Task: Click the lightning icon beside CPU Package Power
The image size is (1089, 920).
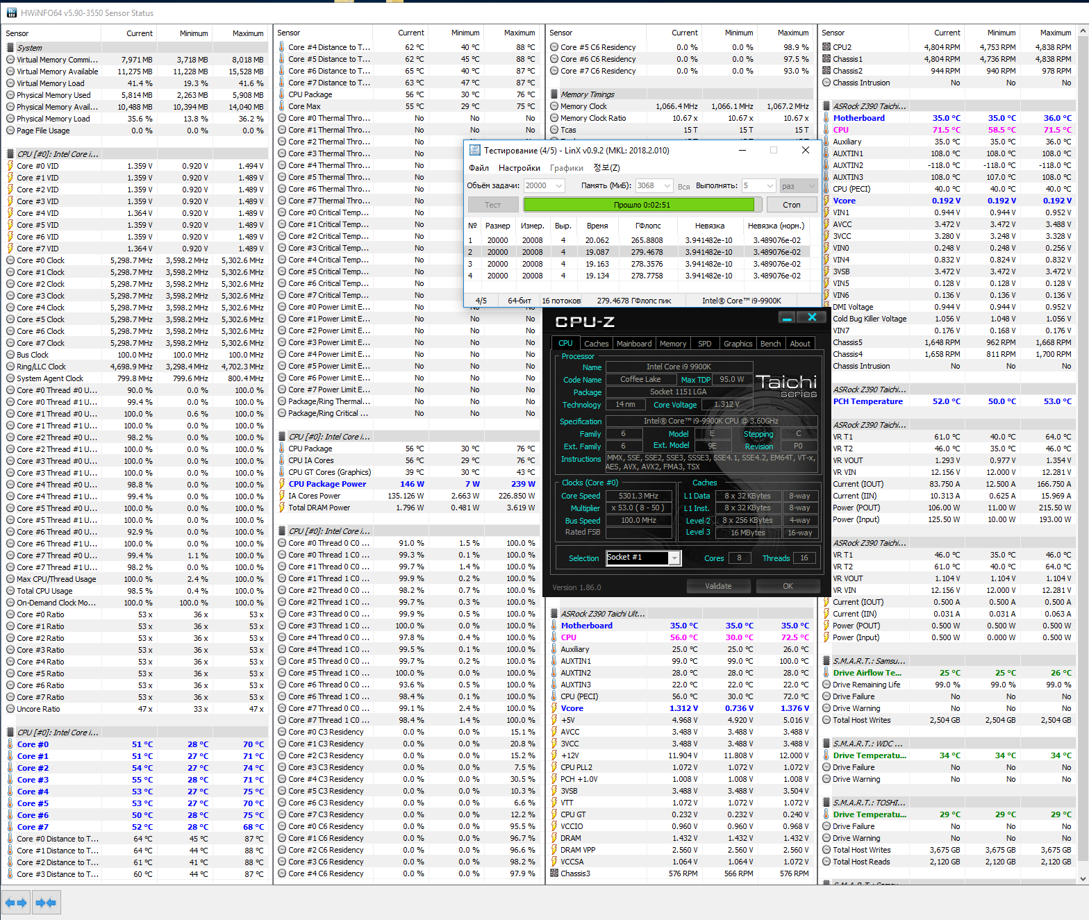Action: pos(282,484)
